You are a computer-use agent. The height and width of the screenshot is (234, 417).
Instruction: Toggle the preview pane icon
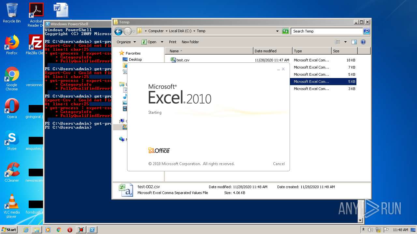pos(354,42)
